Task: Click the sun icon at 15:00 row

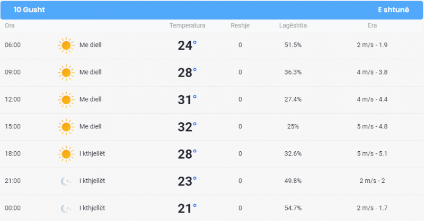Action: pos(66,127)
